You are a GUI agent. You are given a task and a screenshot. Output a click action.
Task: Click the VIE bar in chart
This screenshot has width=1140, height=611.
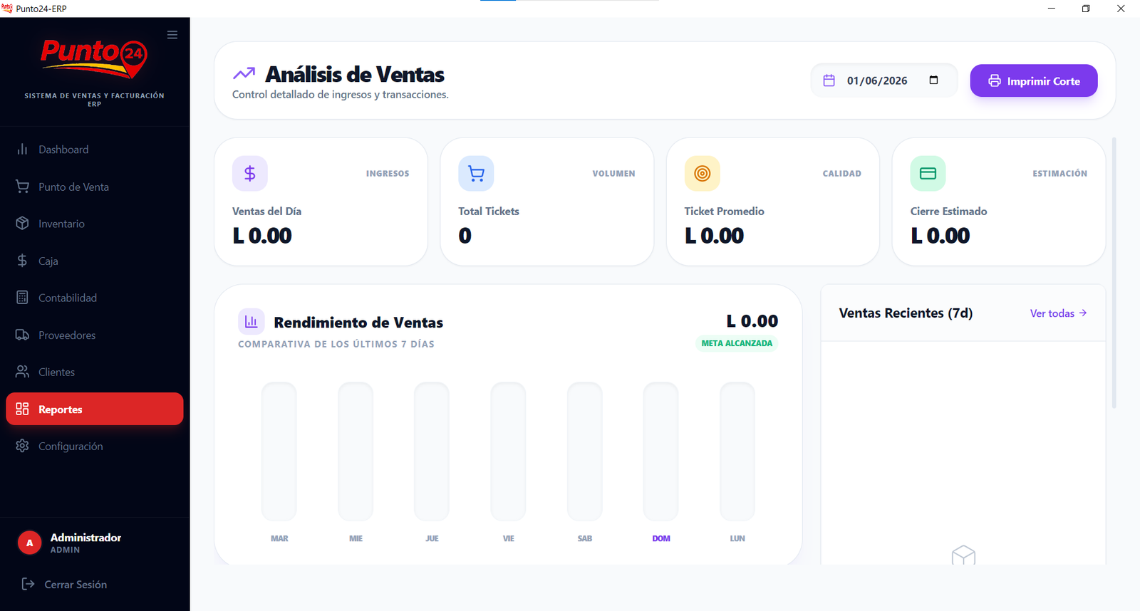click(508, 451)
